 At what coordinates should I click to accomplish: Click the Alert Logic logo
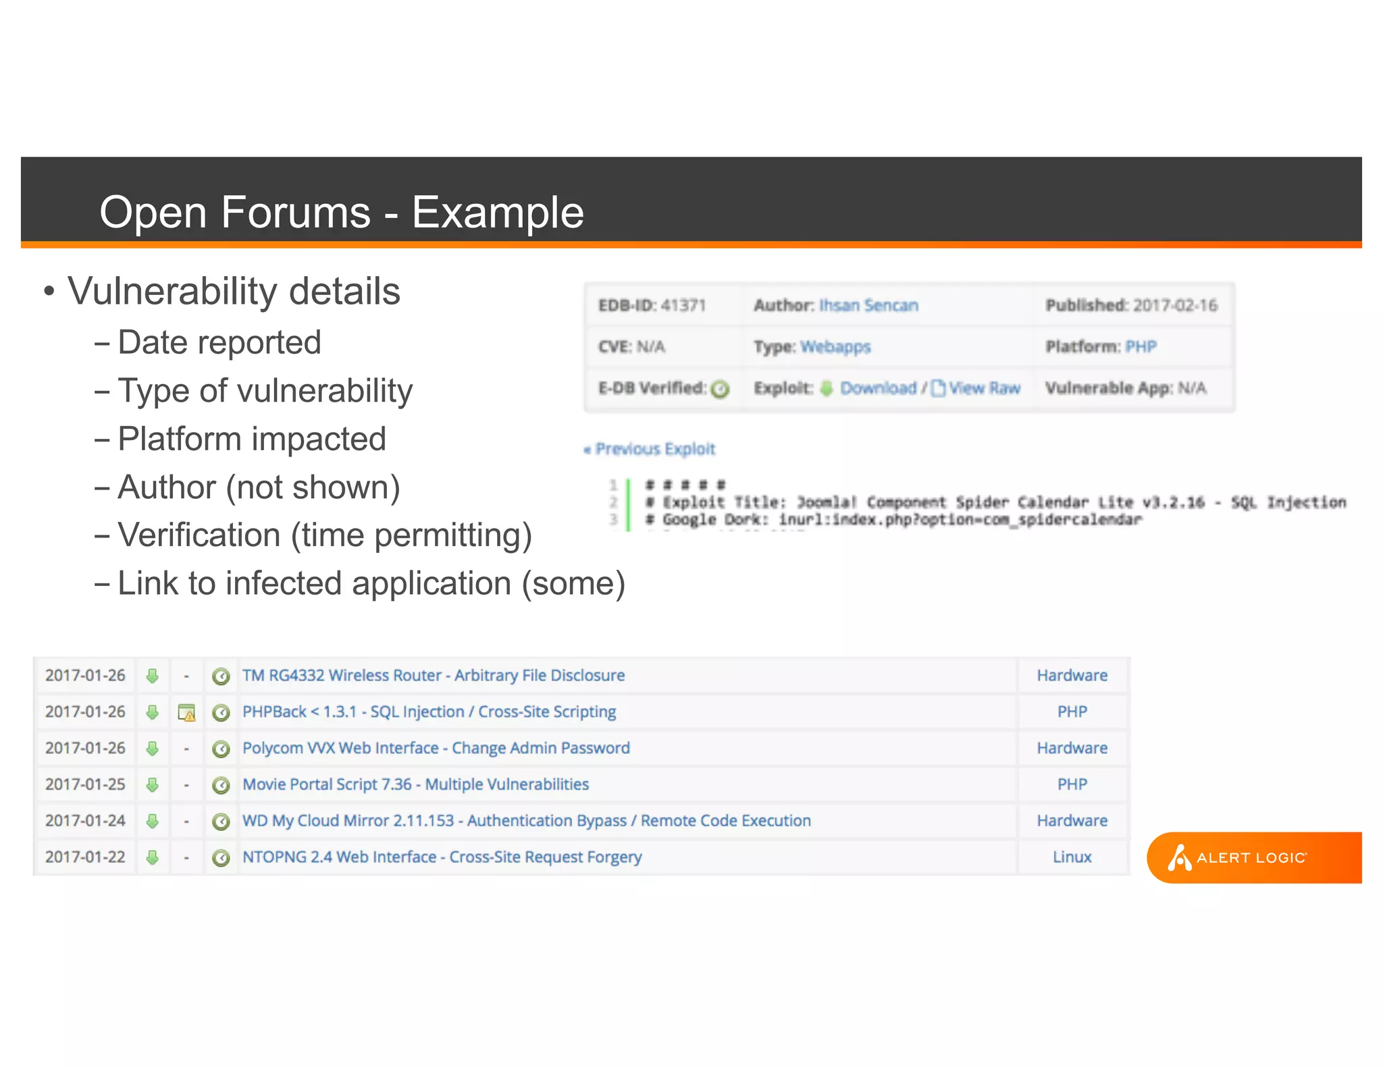point(1254,857)
